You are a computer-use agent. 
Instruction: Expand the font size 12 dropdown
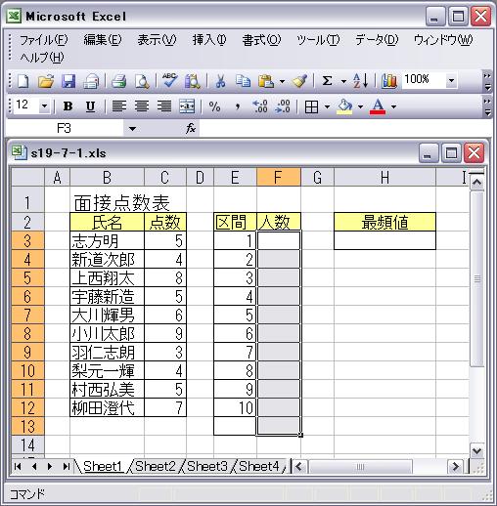[44, 106]
